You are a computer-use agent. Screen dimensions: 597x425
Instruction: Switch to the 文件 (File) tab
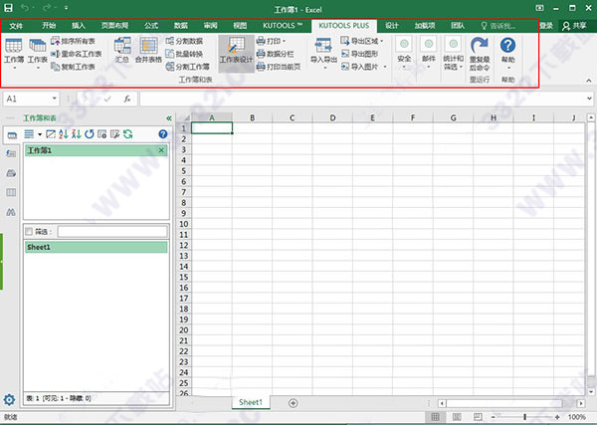16,26
